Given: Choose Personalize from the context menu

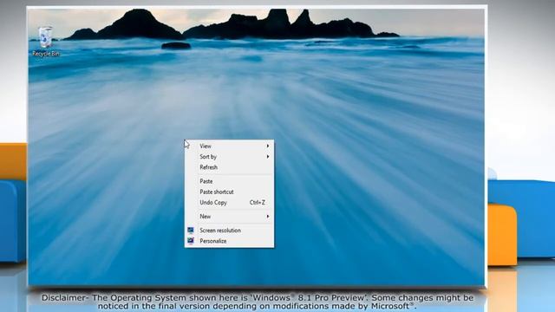Looking at the screenshot, I should [229, 241].
